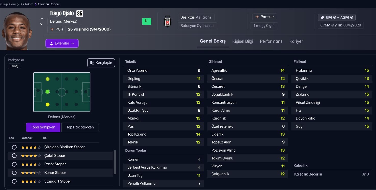The width and height of the screenshot is (376, 190).
Task: Expand the D (M) positions selector
Action: 14,66
